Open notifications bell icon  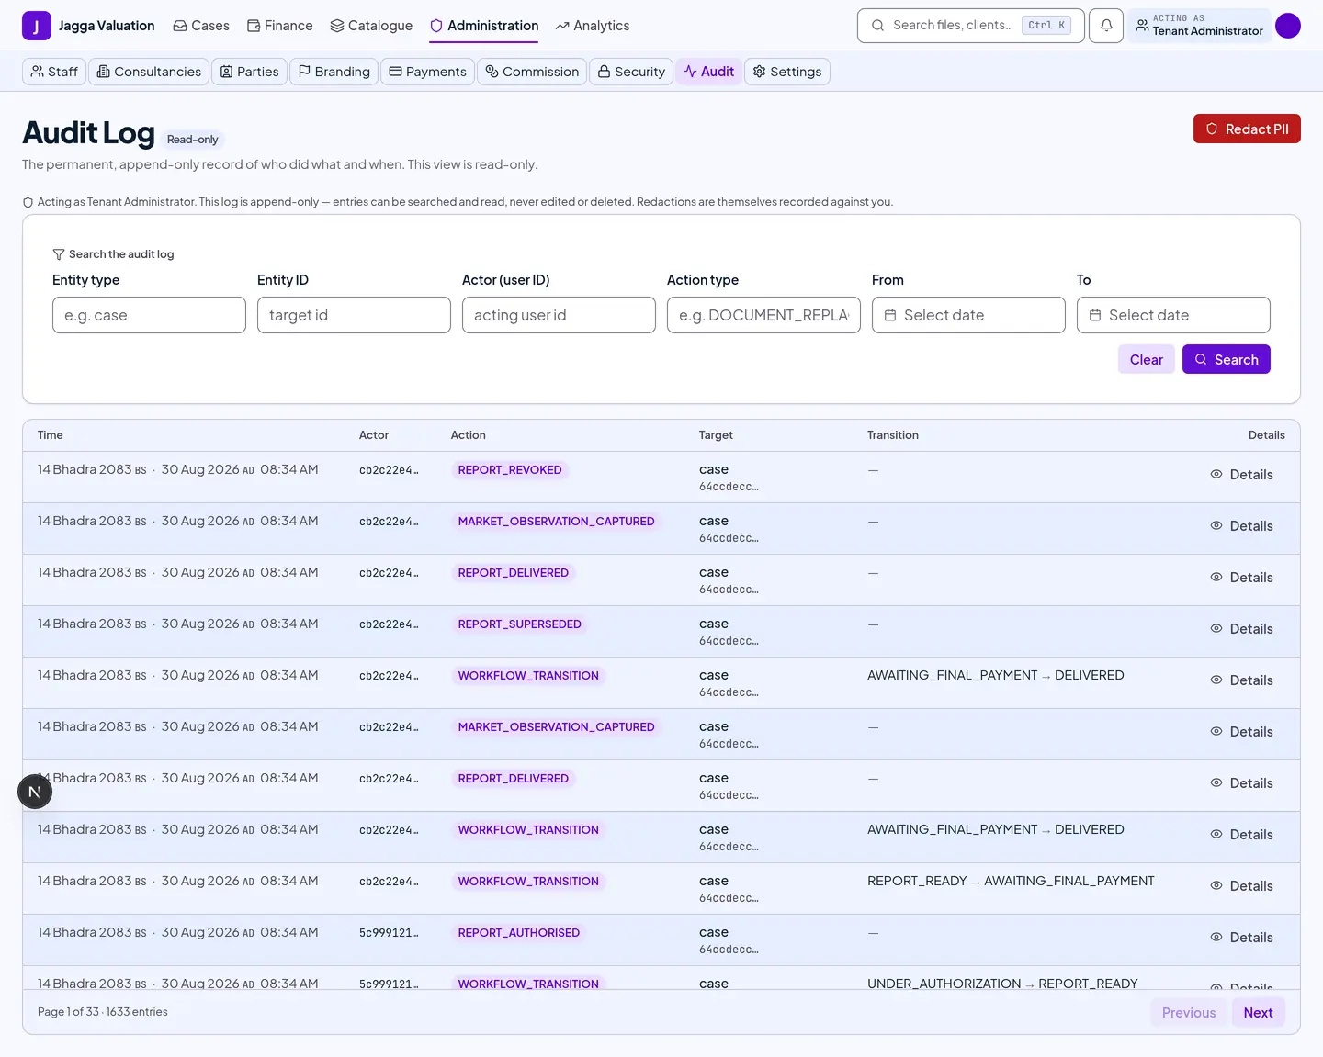1106,26
